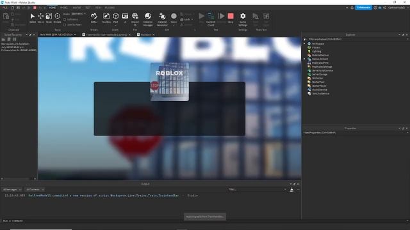Click the new file icon in quick access bar
Screen dimensions: 410x230
pos(13,8)
